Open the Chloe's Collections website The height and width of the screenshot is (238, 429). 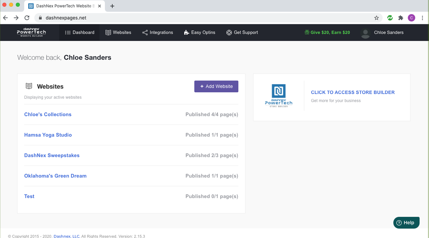tap(48, 114)
